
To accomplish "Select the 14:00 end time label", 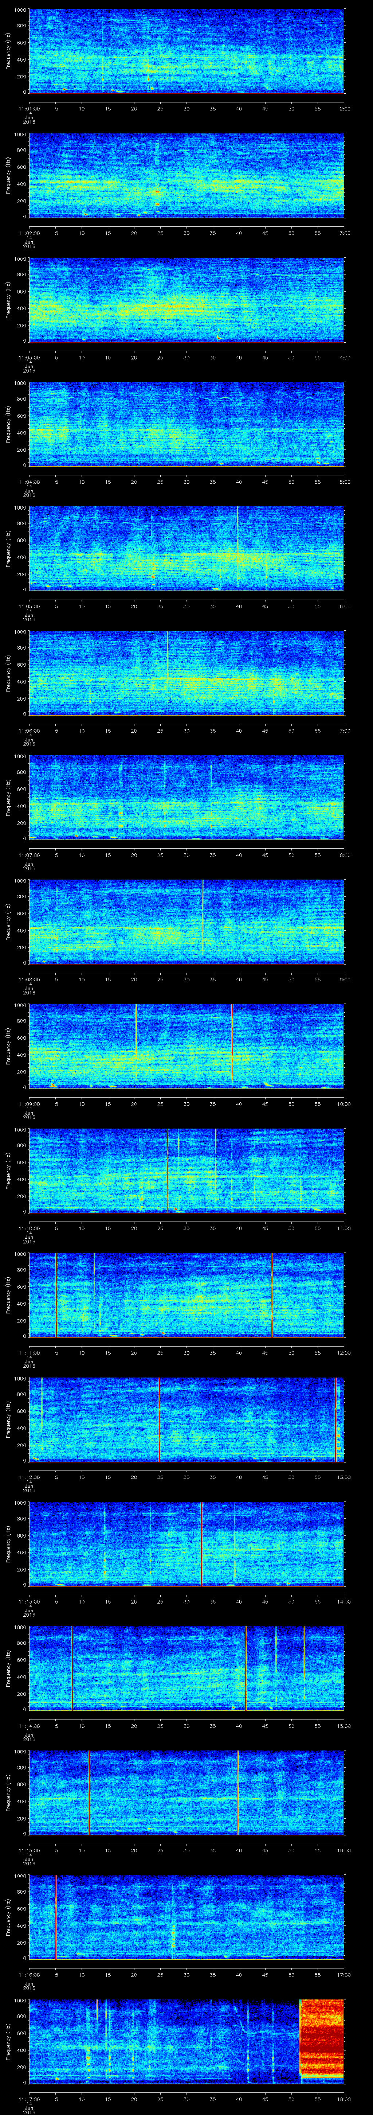I will [344, 1601].
